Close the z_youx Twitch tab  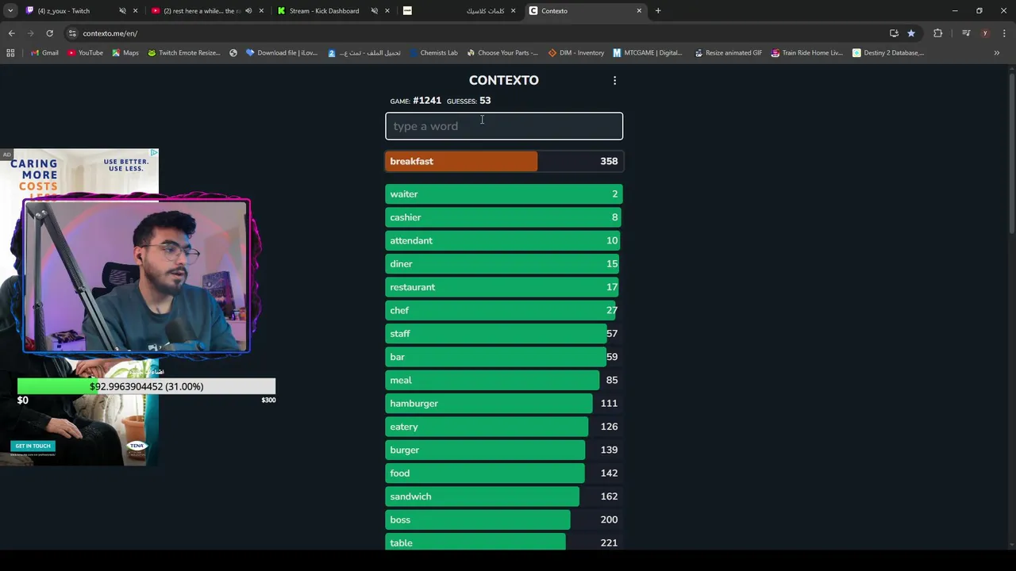click(x=135, y=11)
